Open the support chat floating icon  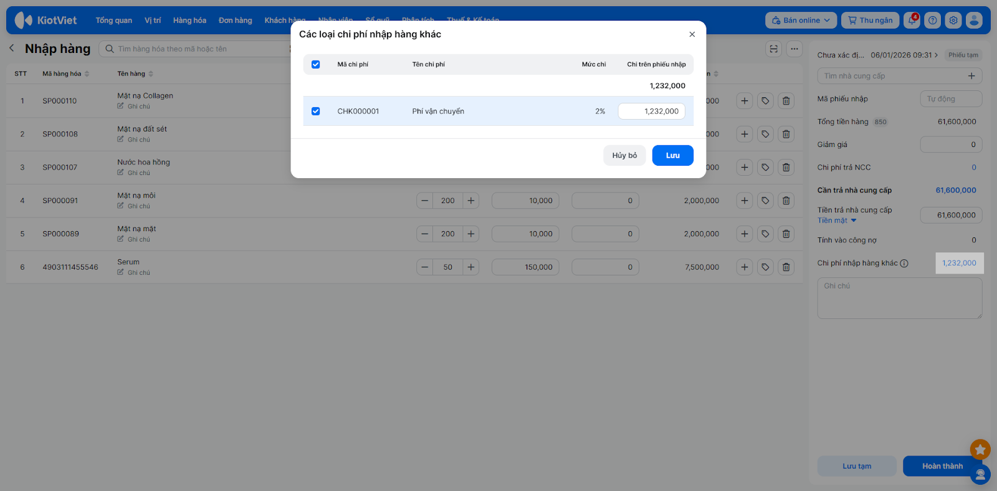click(x=980, y=475)
